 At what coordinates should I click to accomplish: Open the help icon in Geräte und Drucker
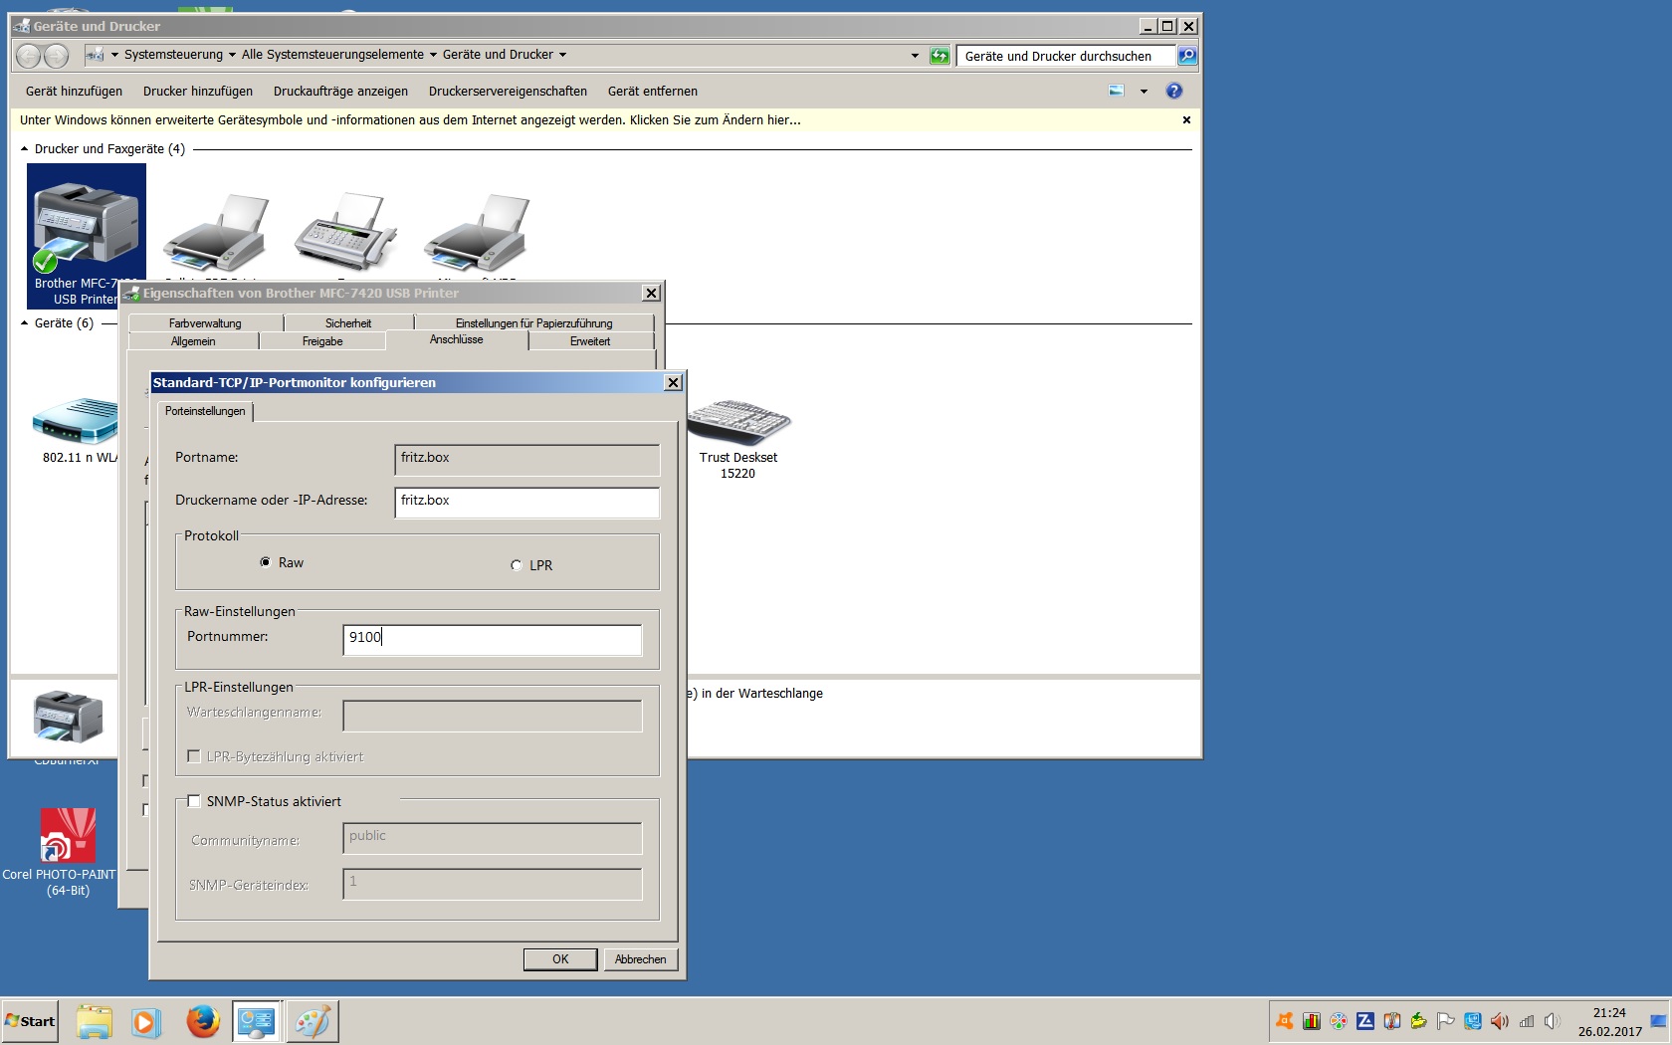coord(1174,91)
